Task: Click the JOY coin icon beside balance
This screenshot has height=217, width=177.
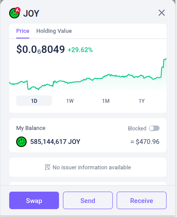Action: 21,142
